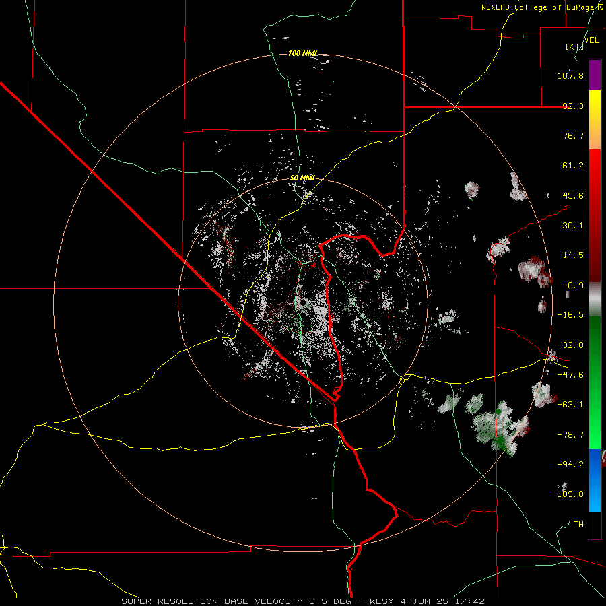Click the gray near-zero segment of velocity scale
The width and height of the screenshot is (606, 606).
tap(595, 299)
